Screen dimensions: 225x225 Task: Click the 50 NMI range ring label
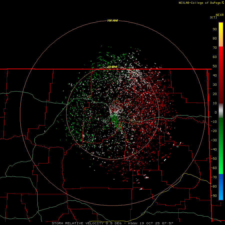112,67
